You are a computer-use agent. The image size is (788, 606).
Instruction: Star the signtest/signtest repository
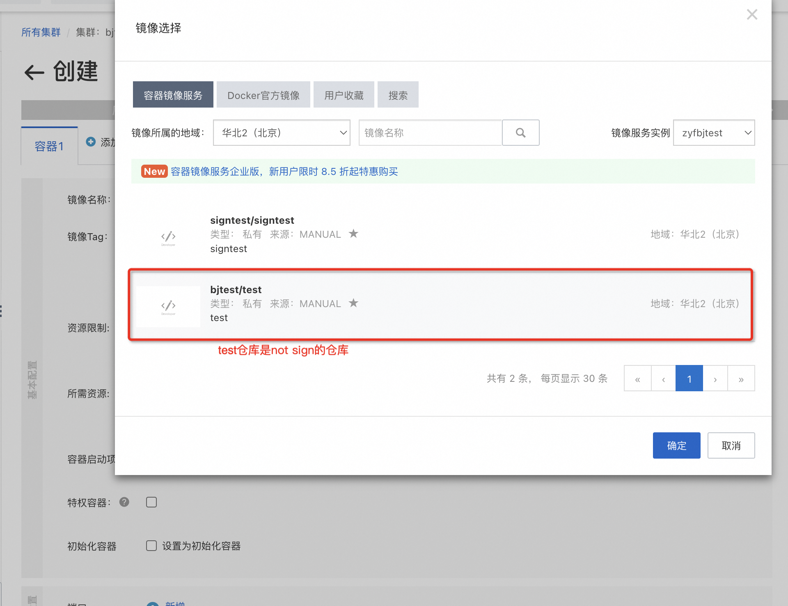pos(353,234)
